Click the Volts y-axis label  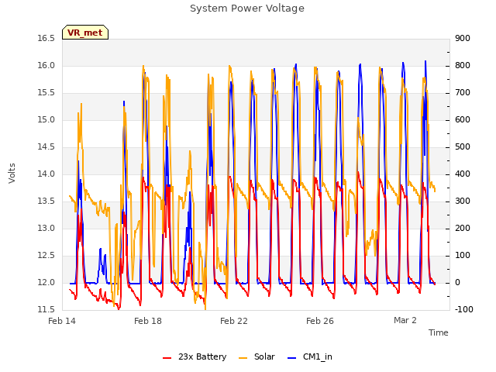click(x=12, y=174)
